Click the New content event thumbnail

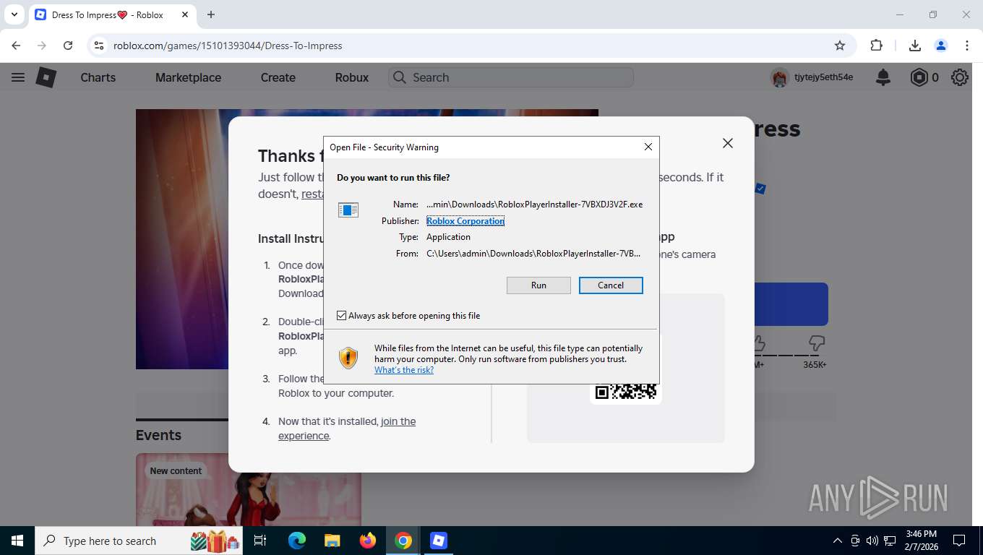pos(249,490)
